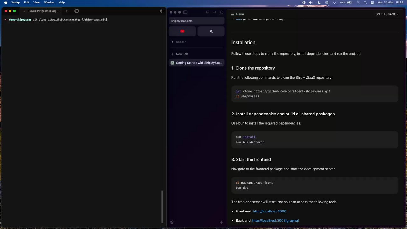Open the brightness sun menu bar icon
Viewport: 407px width, 229px height.
tap(304, 3)
